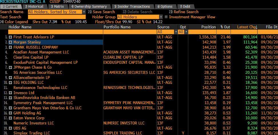Screen dimensions: 278x135
Task: Expand JPMorgan Chase & Co holder row
Action: (x=10, y=67)
